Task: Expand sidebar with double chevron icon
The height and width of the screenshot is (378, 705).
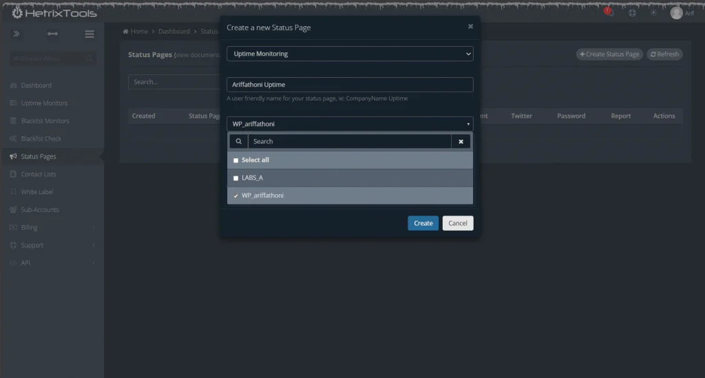Action: click(17, 34)
